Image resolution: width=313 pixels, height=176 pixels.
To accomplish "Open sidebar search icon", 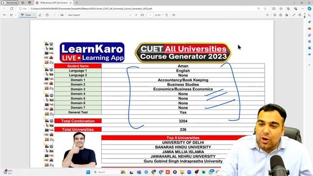I will pyautogui.click(x=310, y=15).
